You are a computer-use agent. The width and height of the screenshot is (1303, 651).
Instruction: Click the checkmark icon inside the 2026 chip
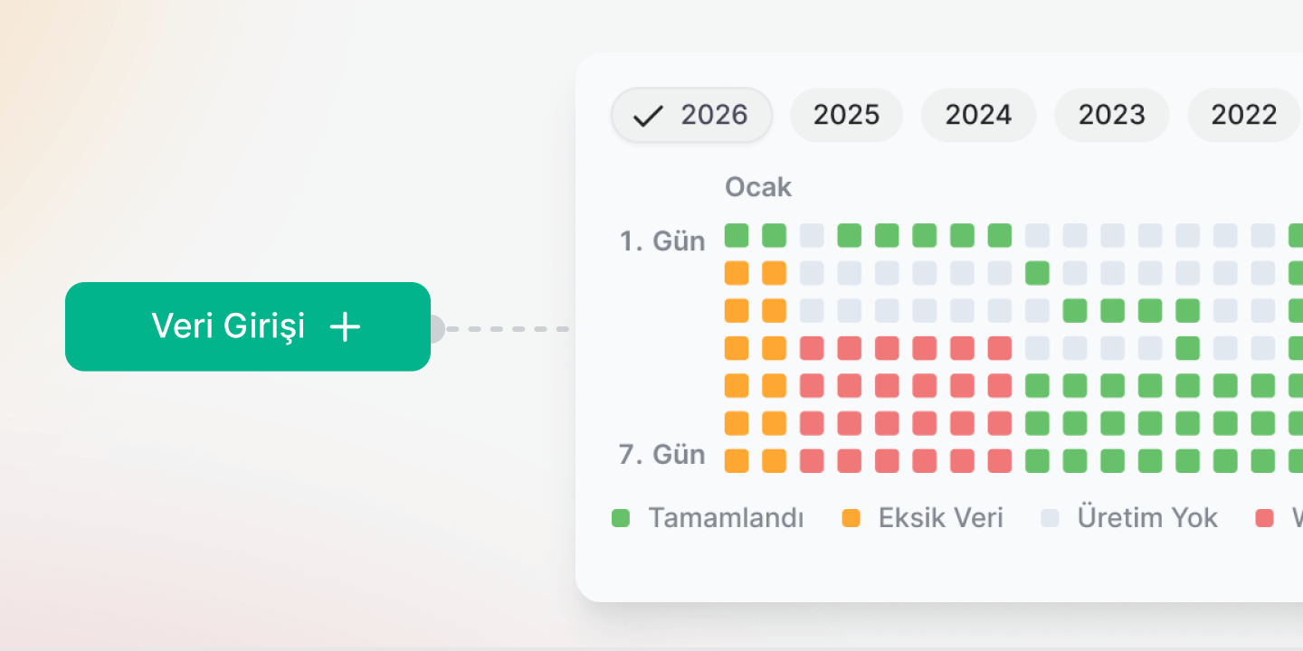coord(646,115)
